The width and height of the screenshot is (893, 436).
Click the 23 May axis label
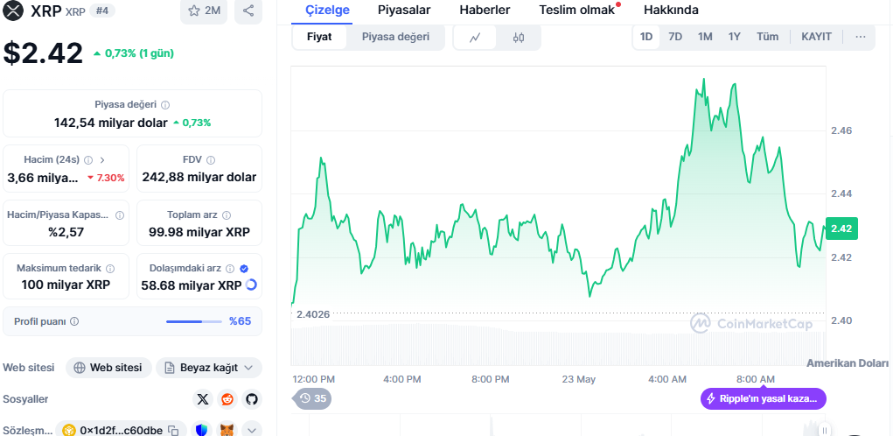tap(579, 380)
